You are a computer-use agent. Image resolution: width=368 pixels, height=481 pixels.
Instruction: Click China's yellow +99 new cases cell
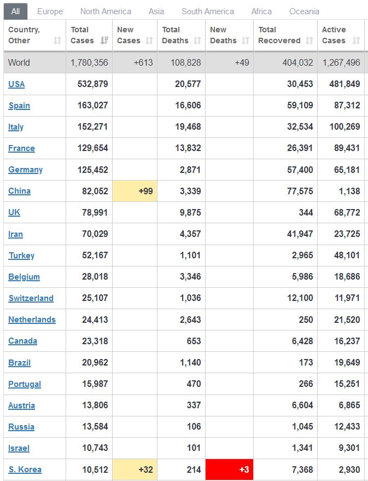tap(135, 191)
